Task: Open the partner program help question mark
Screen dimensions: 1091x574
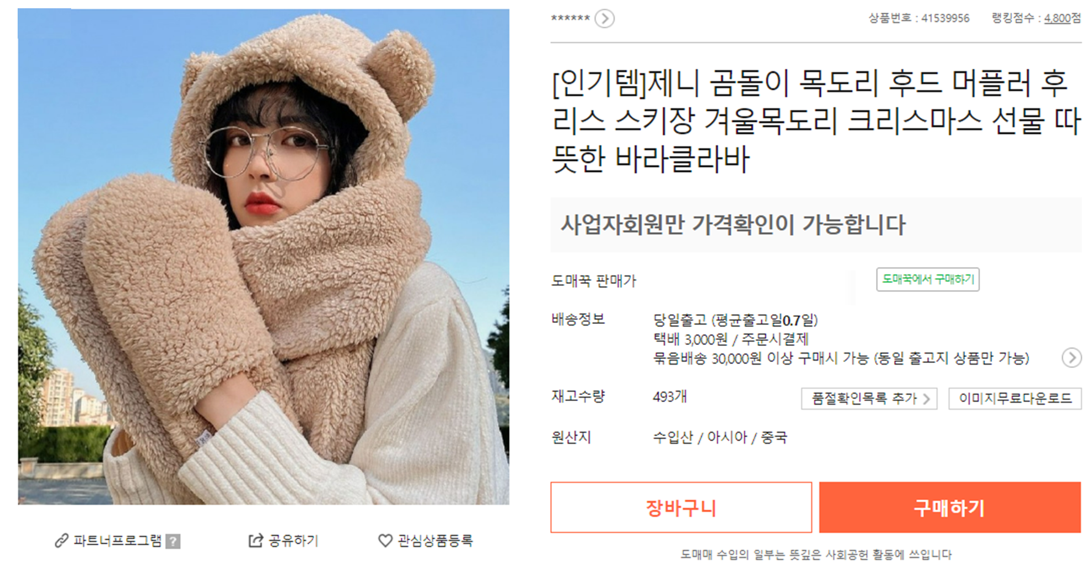Action: click(173, 541)
